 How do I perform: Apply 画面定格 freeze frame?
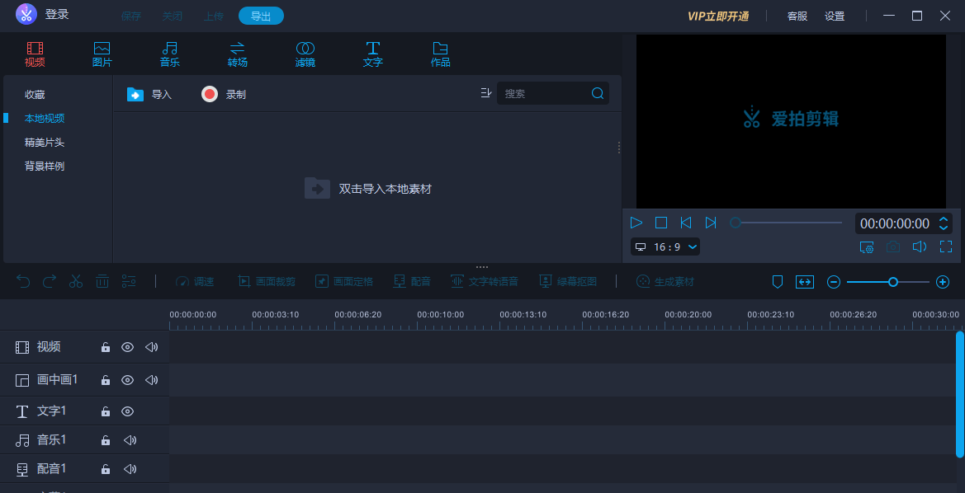344,281
